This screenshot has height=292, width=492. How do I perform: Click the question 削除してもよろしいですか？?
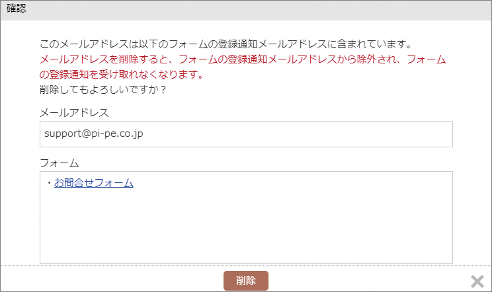tap(103, 90)
